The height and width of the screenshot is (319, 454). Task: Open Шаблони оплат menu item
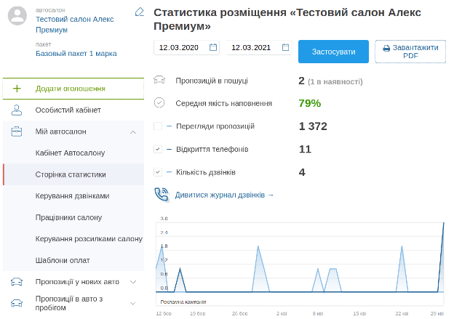(x=73, y=260)
